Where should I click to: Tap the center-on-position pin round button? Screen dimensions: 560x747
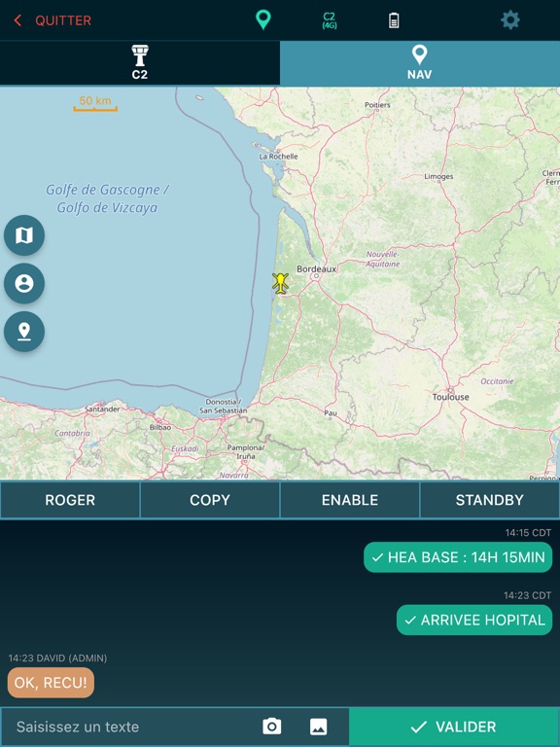(x=24, y=332)
